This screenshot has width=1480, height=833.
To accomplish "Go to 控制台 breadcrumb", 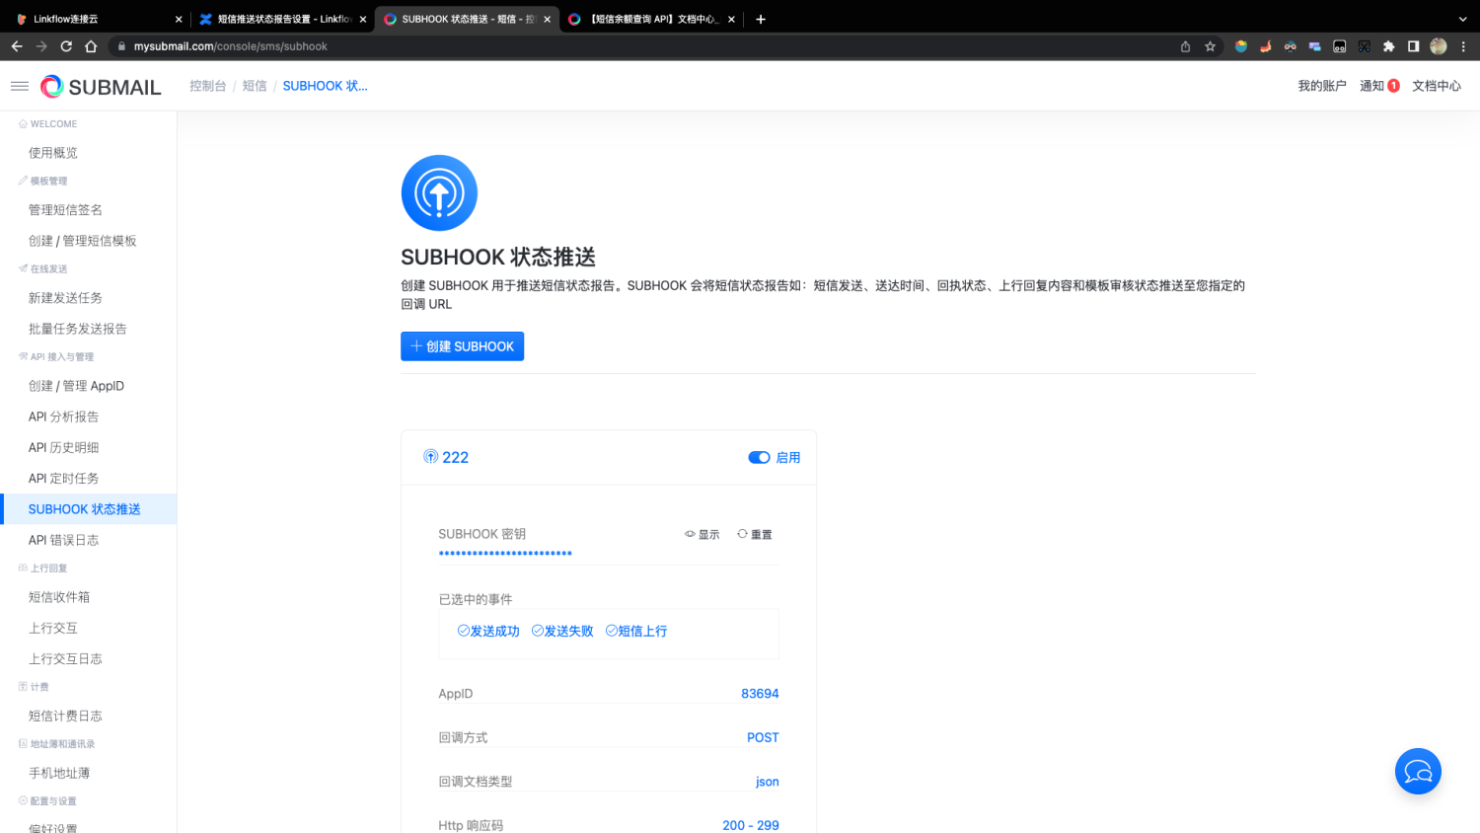I will click(208, 86).
